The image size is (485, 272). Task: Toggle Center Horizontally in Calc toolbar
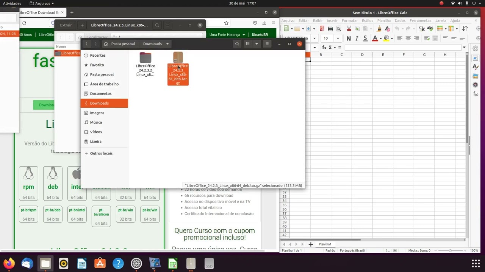pyautogui.click(x=408, y=38)
